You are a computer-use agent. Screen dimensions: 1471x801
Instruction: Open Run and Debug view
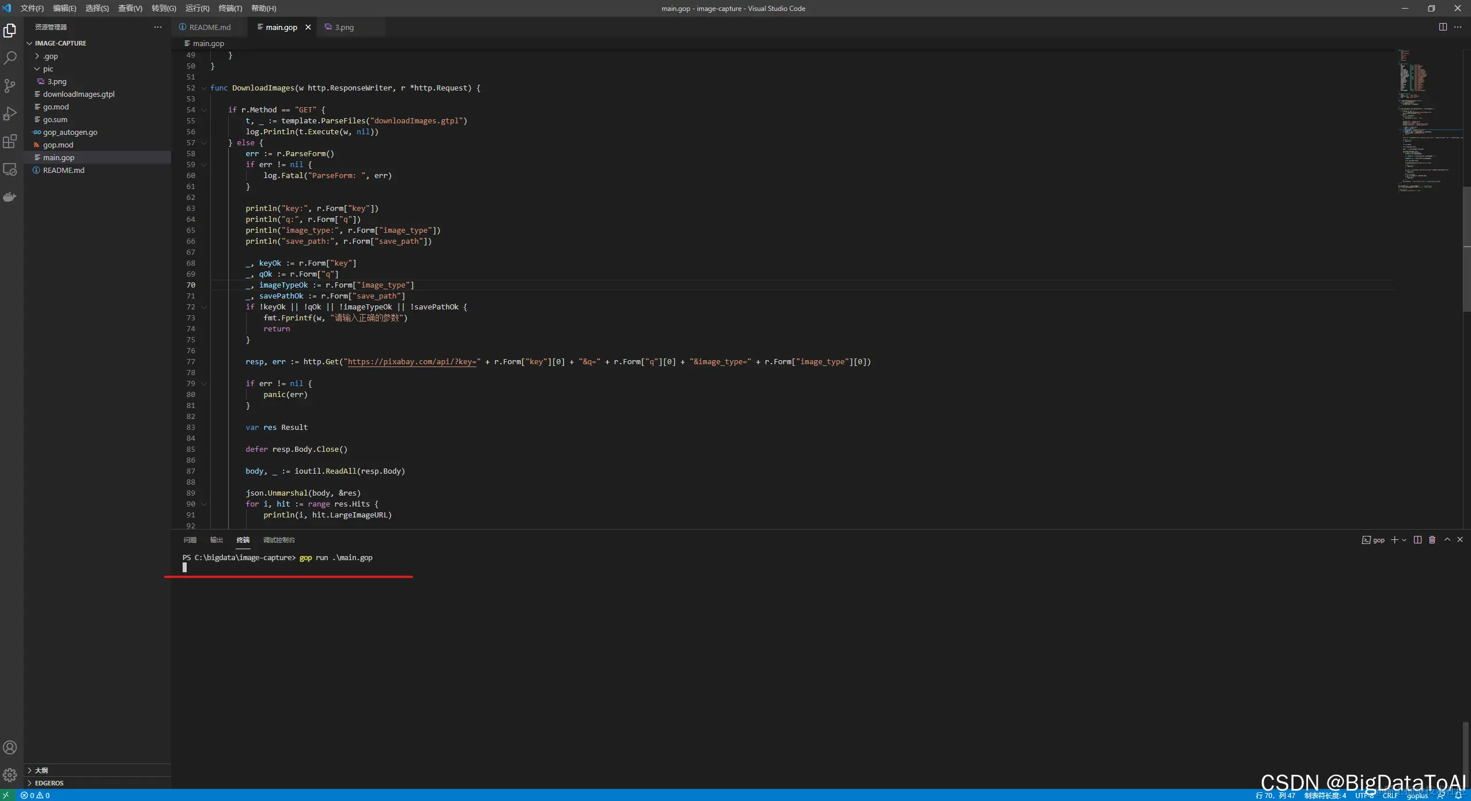[x=10, y=114]
